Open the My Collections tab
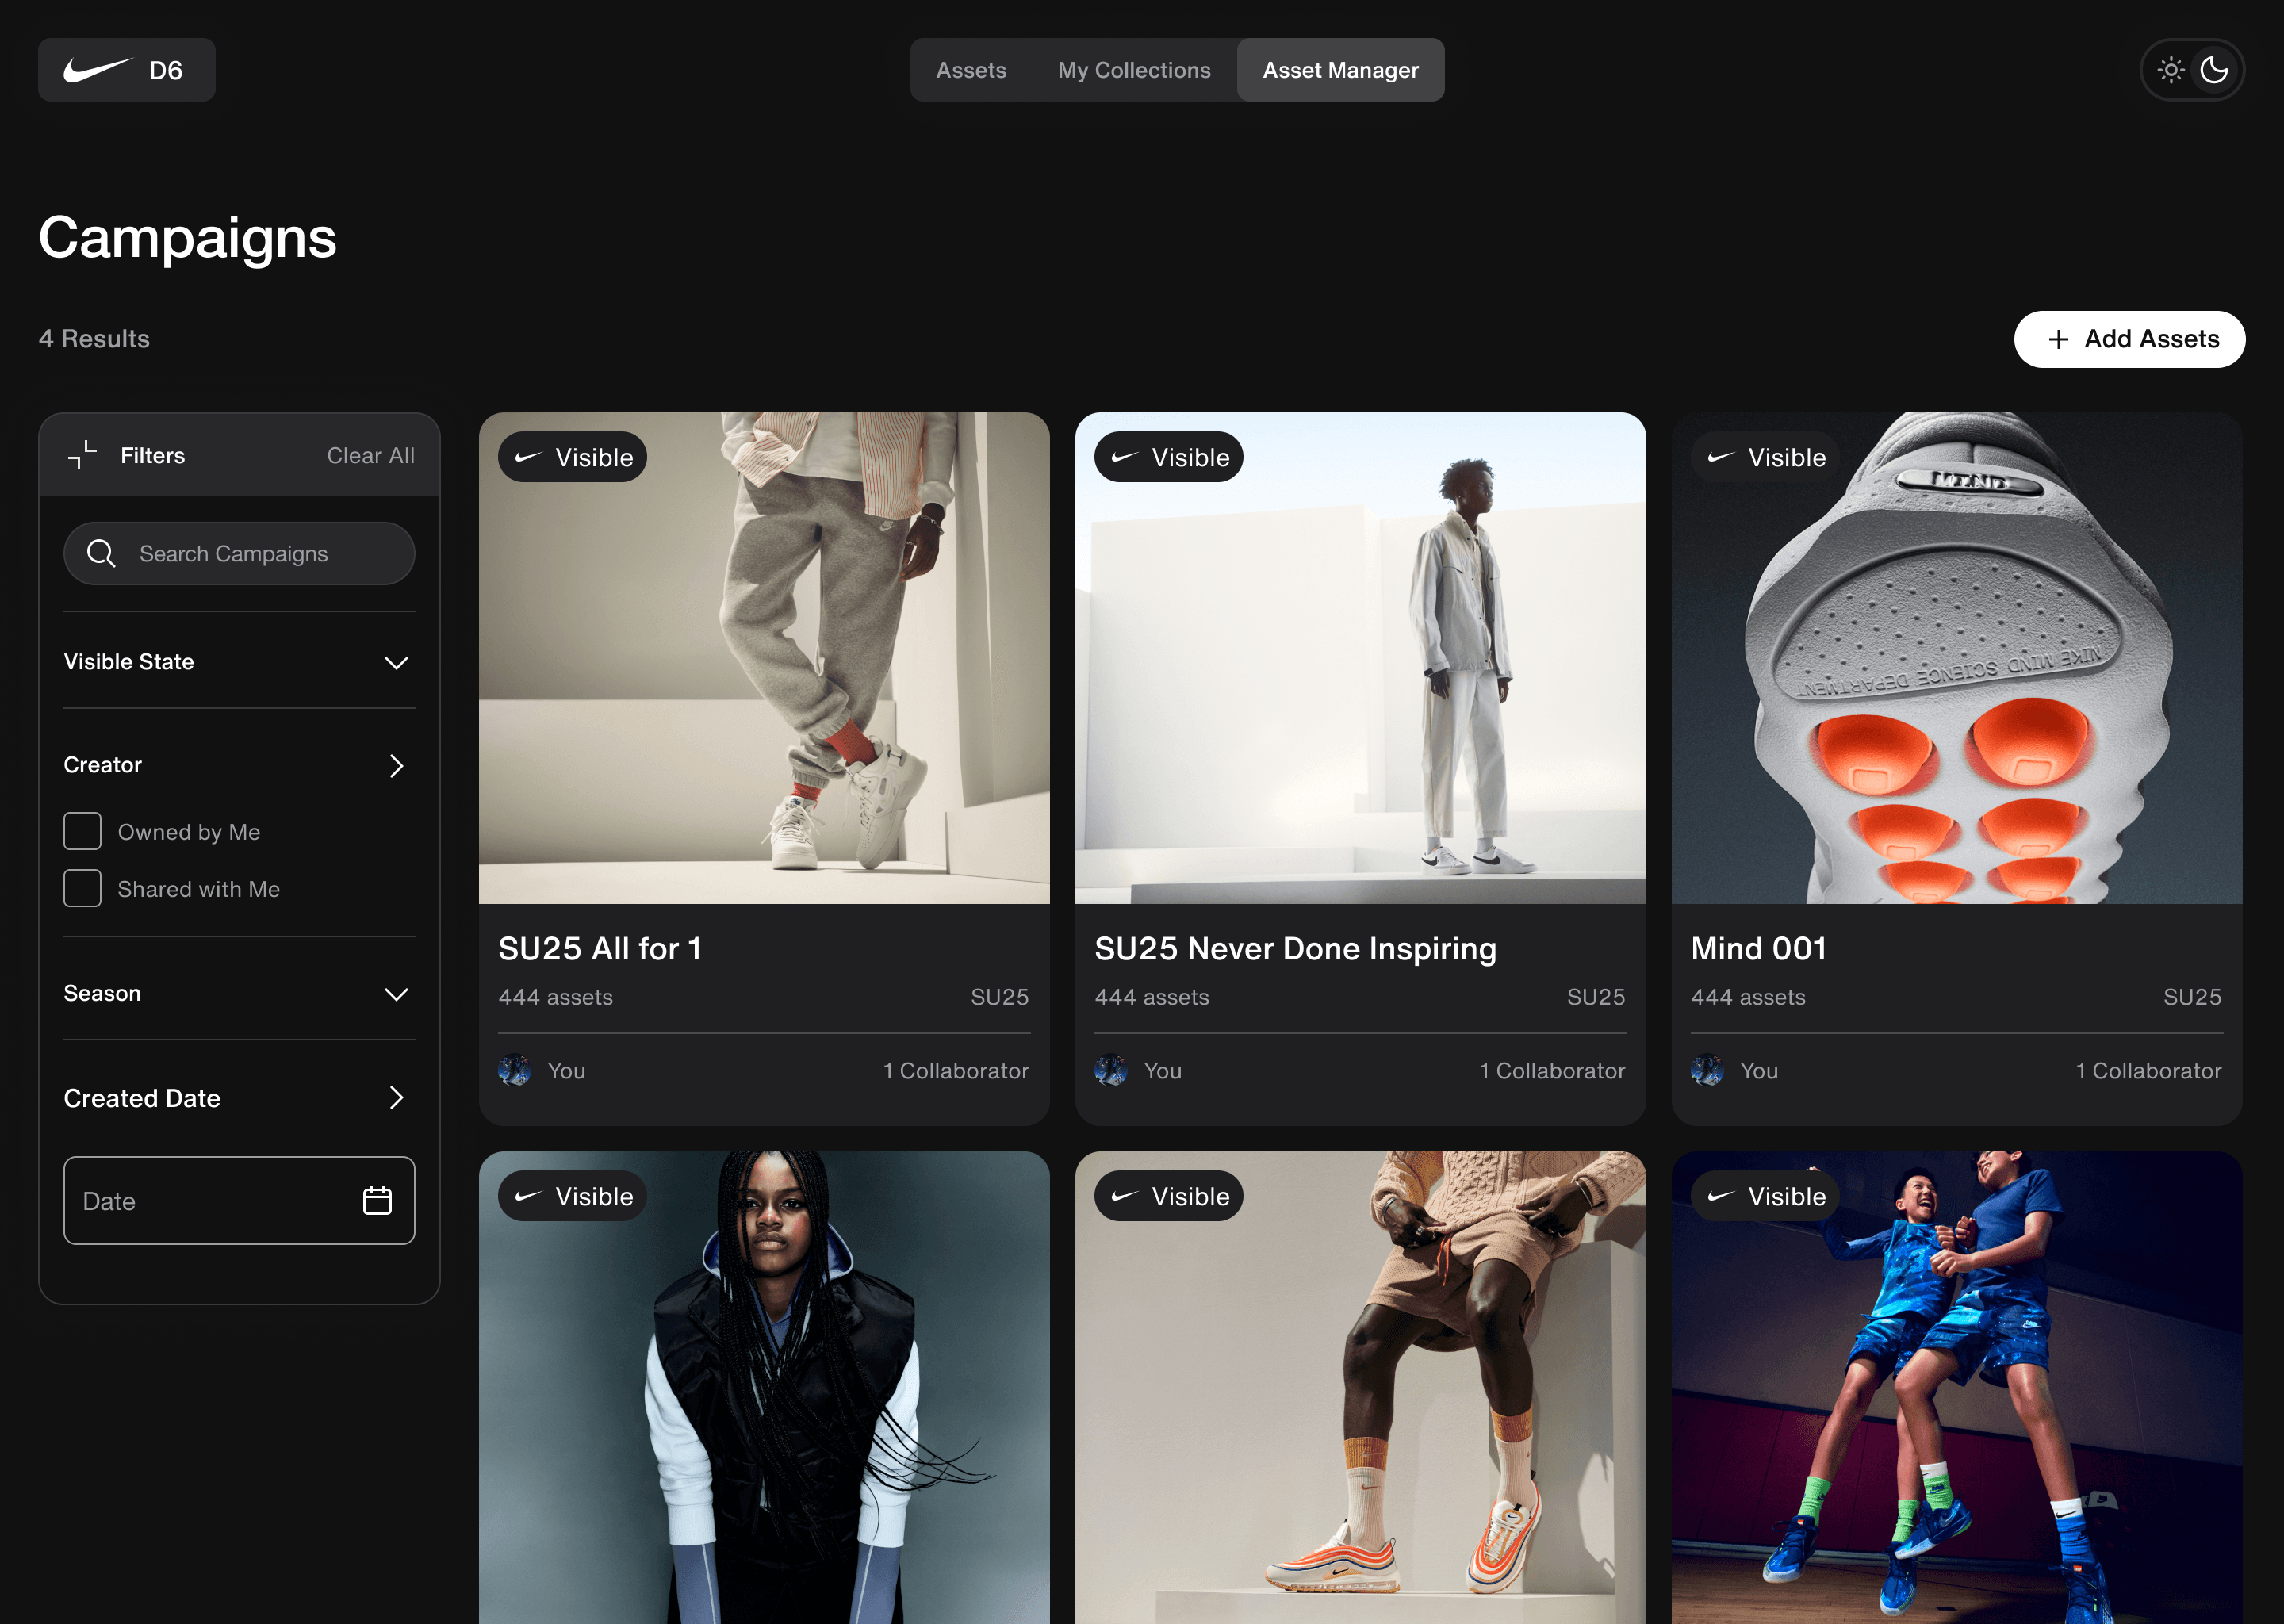This screenshot has width=2284, height=1624. pos(1134,70)
